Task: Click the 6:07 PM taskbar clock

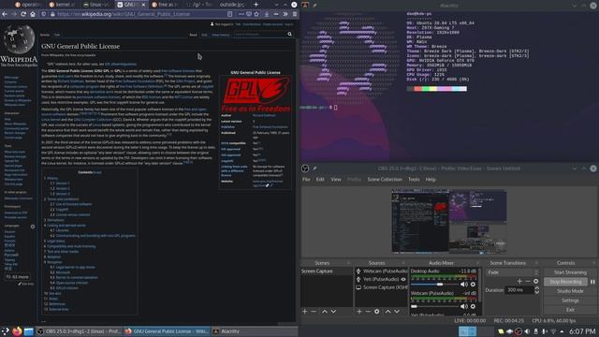Action: point(582,331)
